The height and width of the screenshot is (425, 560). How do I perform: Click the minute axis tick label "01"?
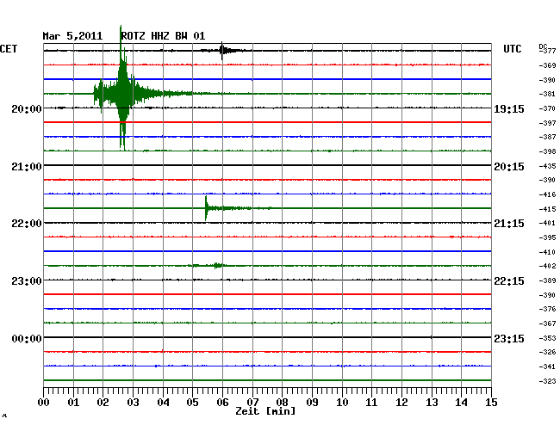coord(73,402)
